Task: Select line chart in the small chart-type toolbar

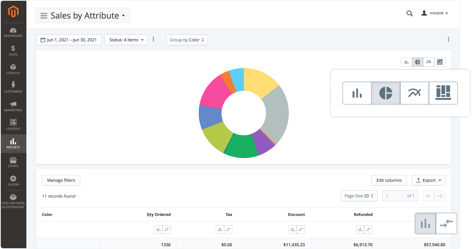Action: 429,62
